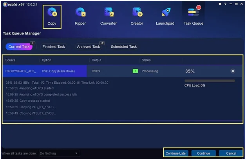Click Analyzing of DVD completed successfully line

[42, 94]
